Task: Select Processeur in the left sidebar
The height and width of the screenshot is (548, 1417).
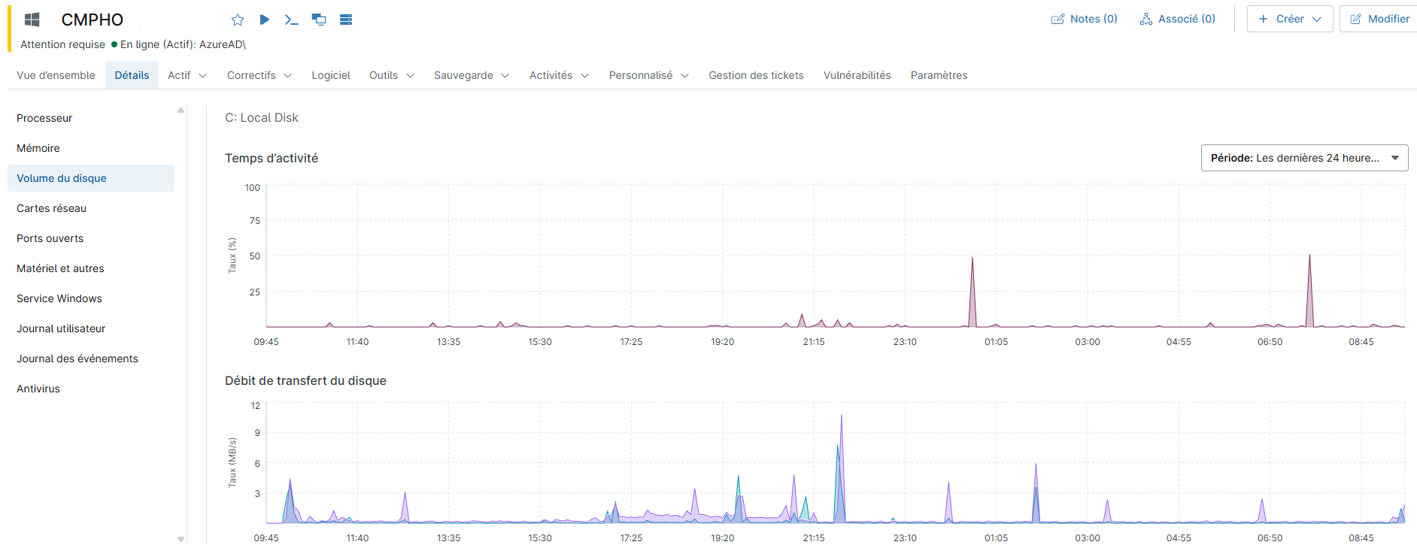Action: pyautogui.click(x=44, y=118)
